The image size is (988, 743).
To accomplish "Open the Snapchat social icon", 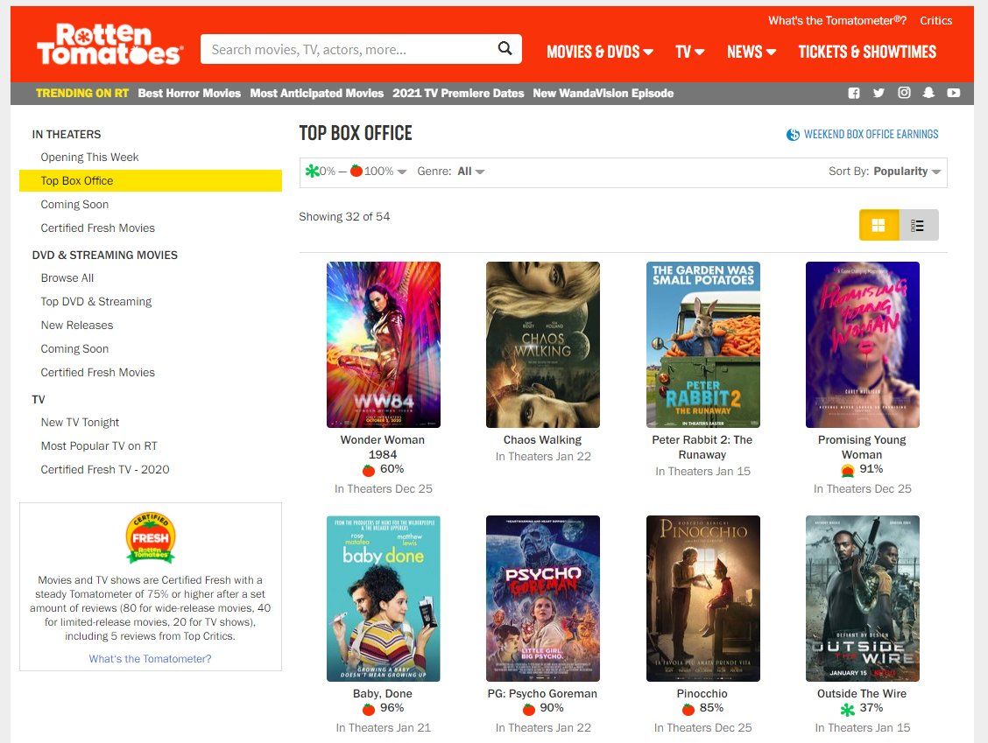I will tap(928, 93).
